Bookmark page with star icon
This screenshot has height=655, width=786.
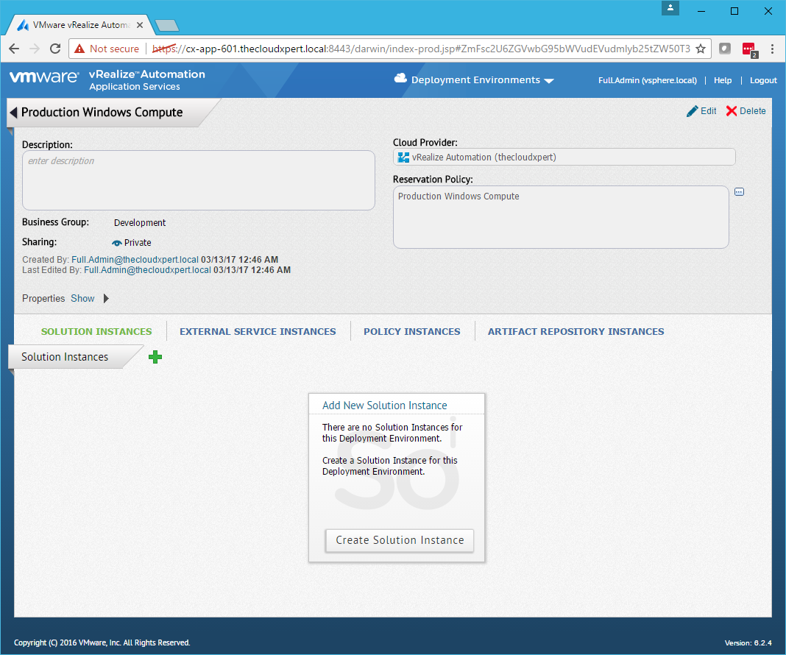[701, 49]
